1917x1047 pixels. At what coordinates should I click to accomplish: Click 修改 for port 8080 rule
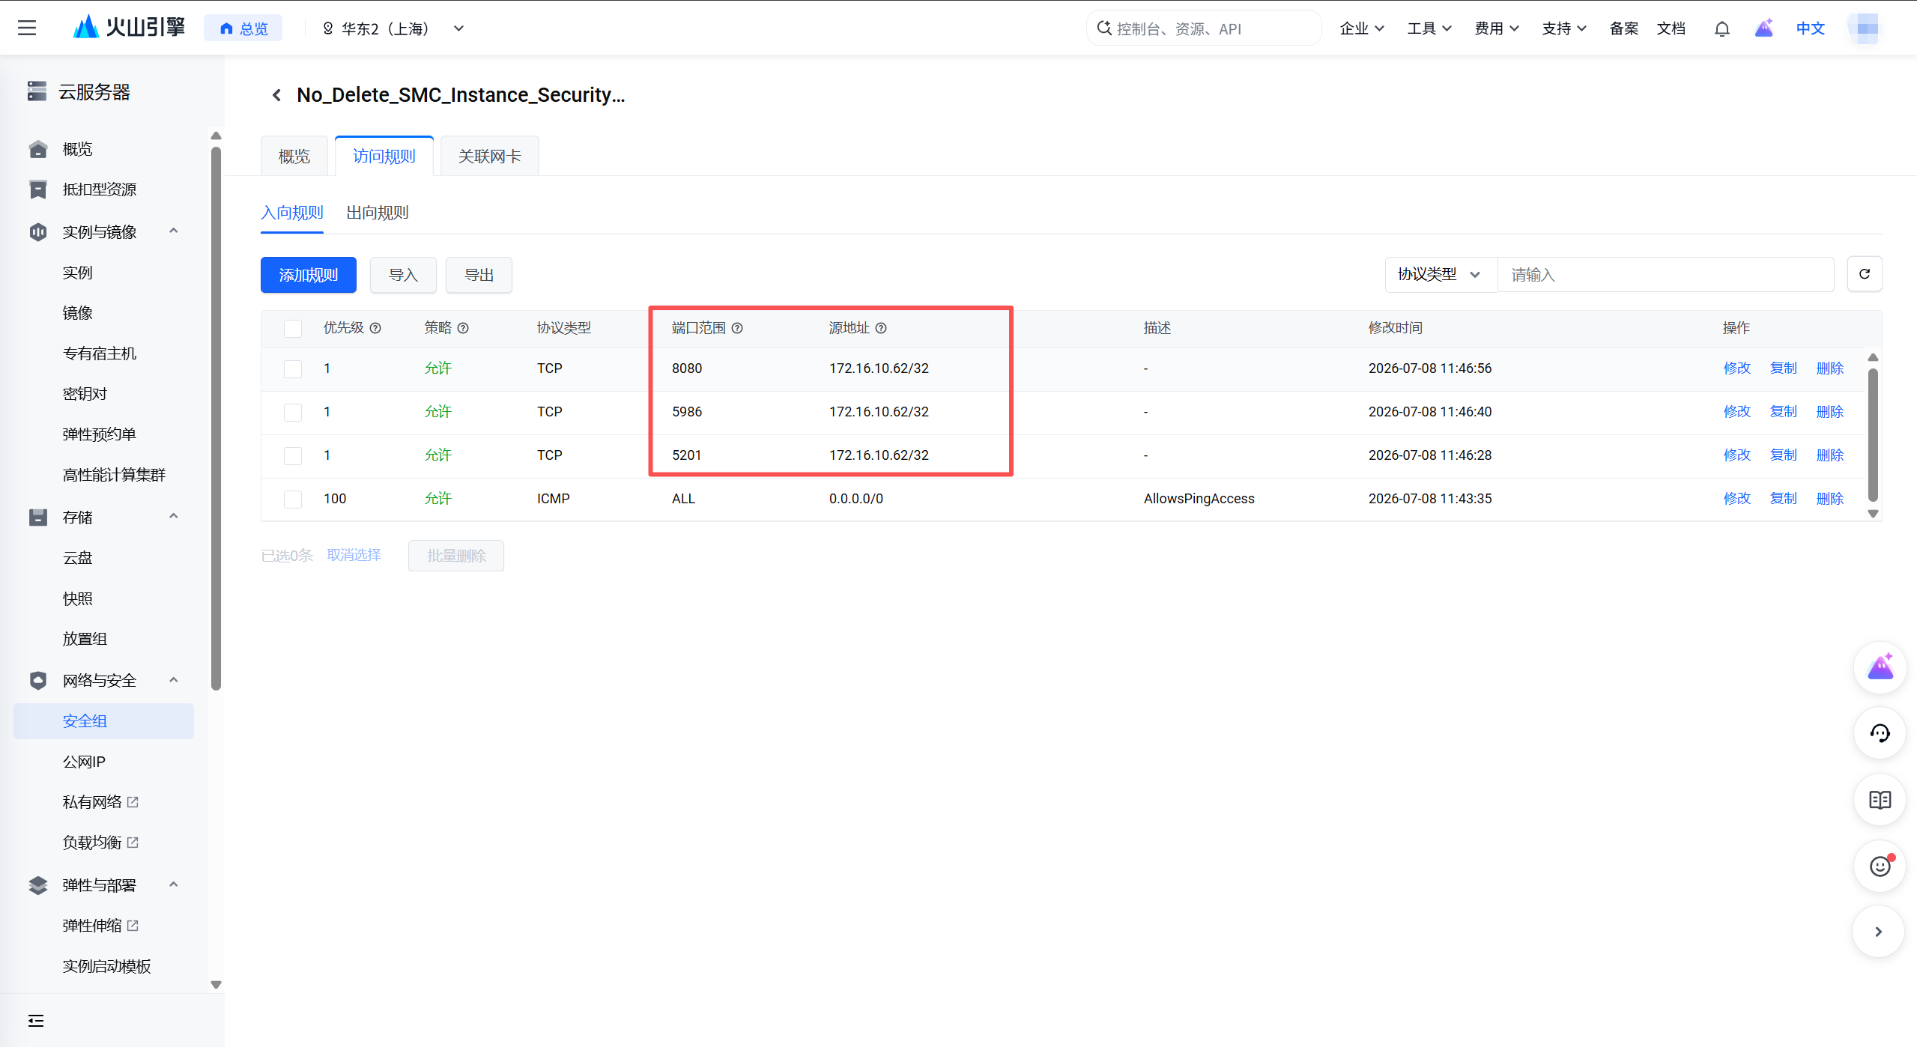coord(1737,368)
